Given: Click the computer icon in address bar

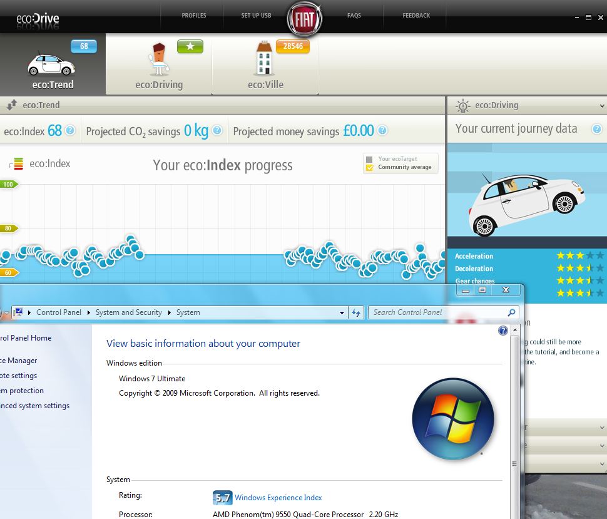Looking at the screenshot, I should pos(18,312).
